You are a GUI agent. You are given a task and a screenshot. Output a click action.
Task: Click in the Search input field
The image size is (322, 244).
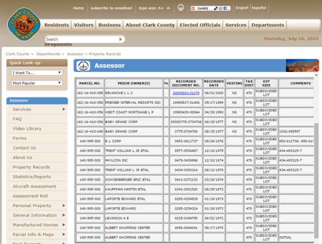[80, 39]
